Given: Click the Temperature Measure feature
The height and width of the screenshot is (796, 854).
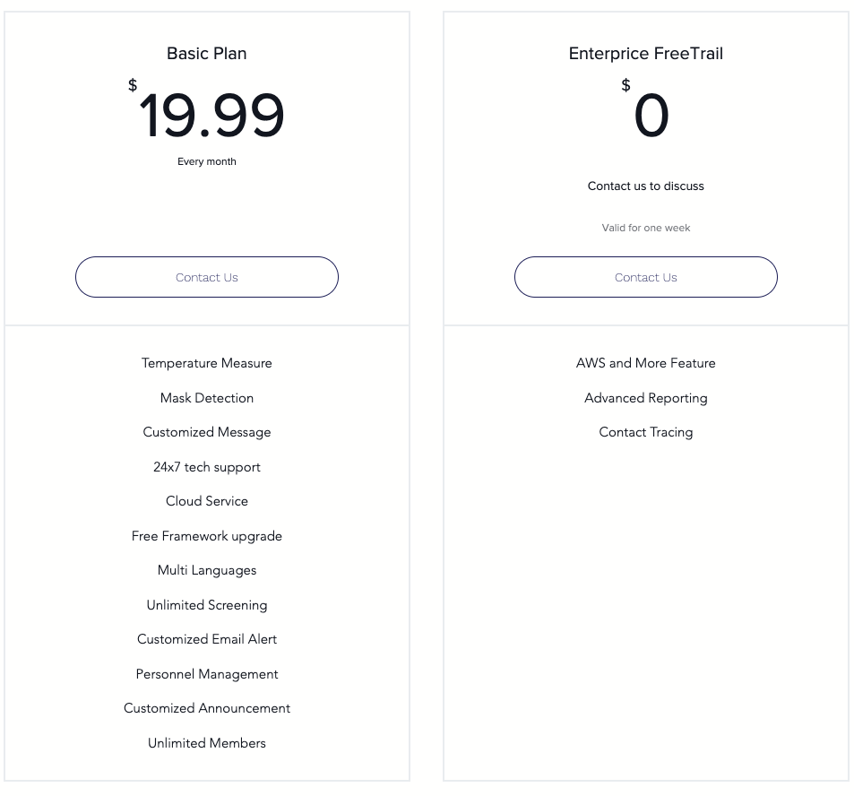Looking at the screenshot, I should coord(207,363).
